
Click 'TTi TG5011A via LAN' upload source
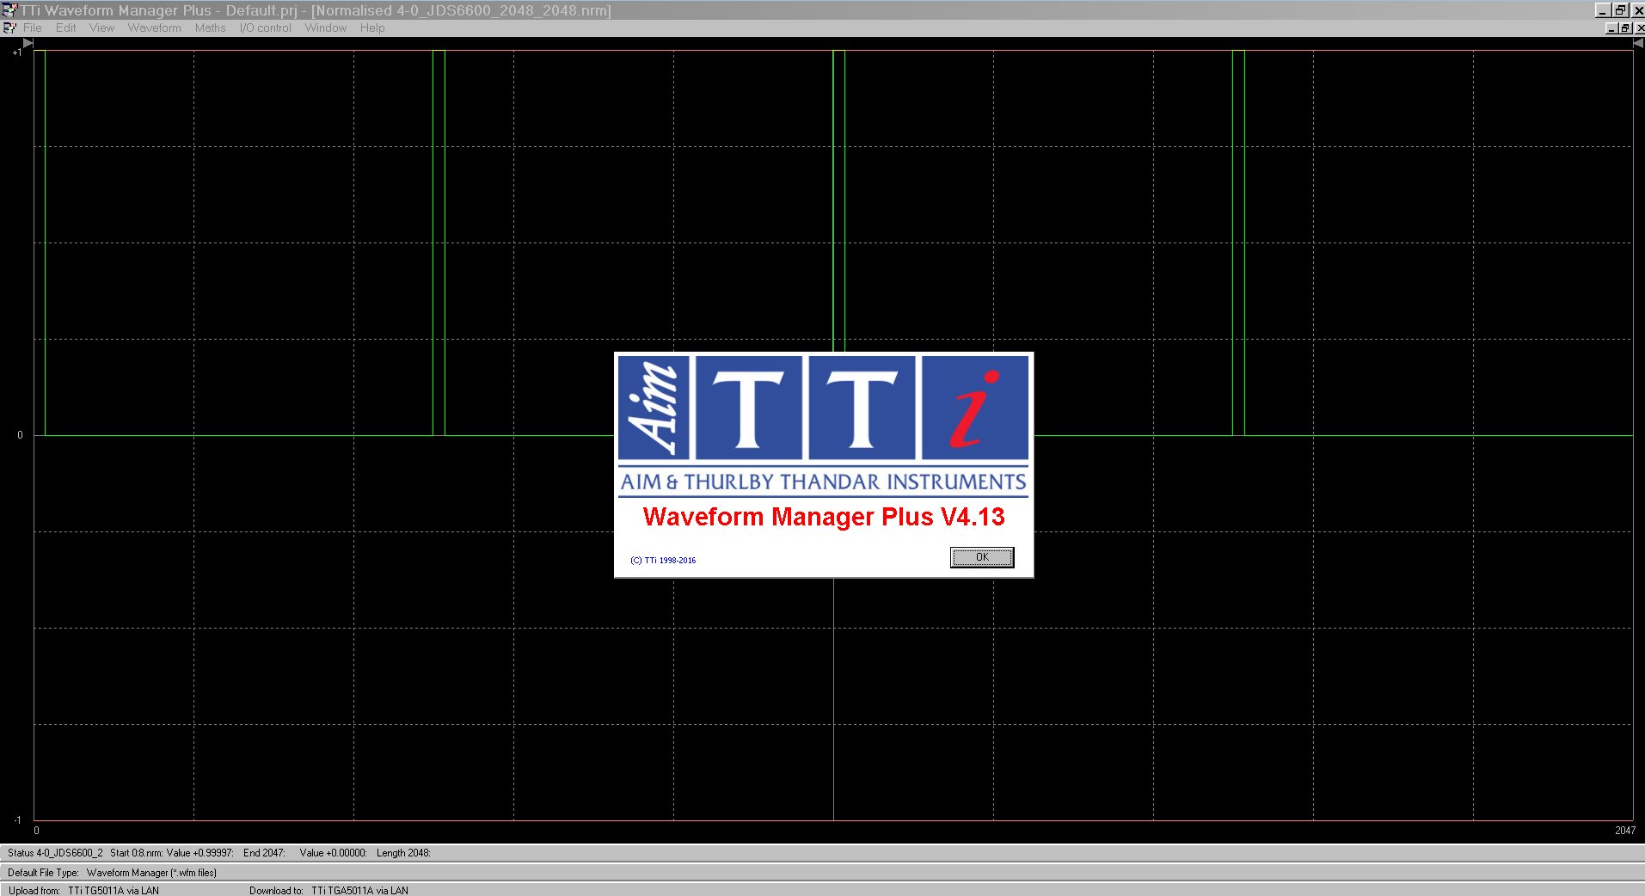(114, 891)
